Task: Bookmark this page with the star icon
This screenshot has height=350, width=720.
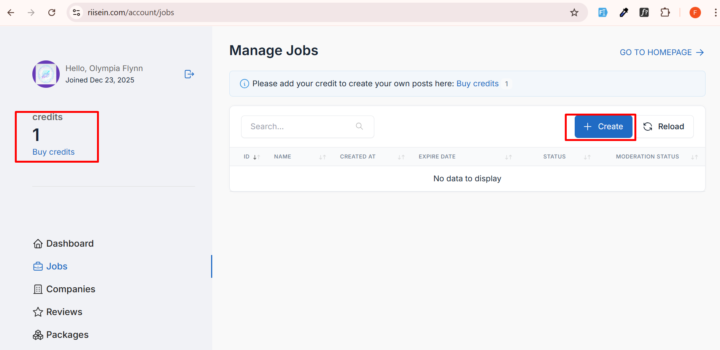Action: (574, 13)
